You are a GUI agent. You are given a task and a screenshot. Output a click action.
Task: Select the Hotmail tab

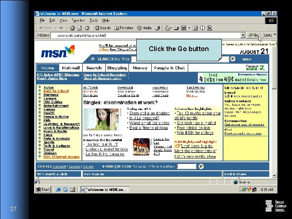point(71,68)
